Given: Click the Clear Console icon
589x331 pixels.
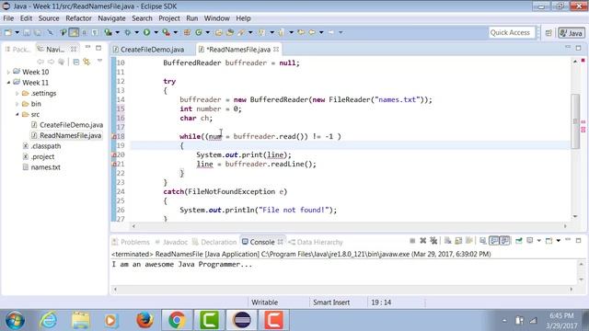Looking at the screenshot, I should click(x=447, y=241).
